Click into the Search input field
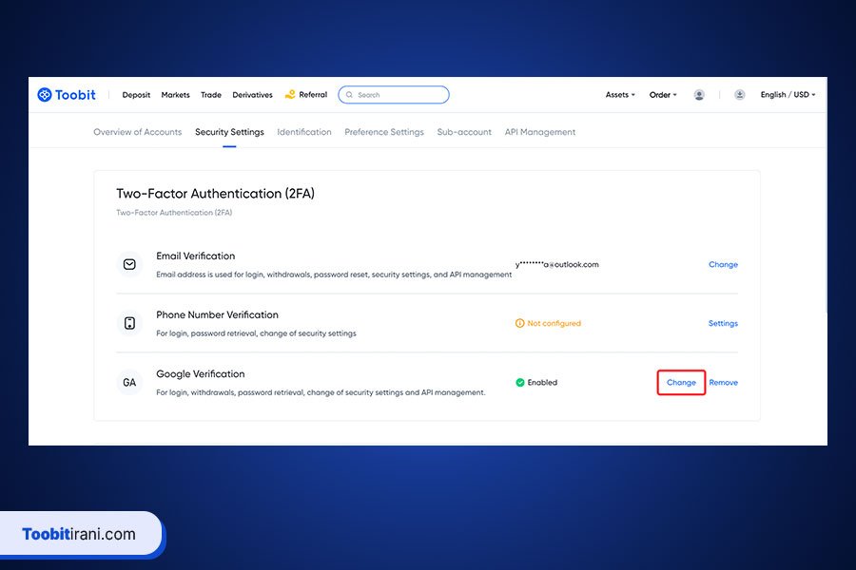The image size is (856, 570). (399, 95)
